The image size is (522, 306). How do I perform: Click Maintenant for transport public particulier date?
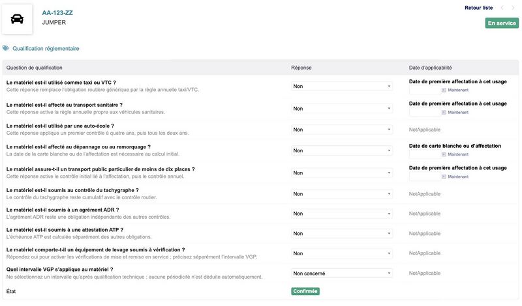458,176
